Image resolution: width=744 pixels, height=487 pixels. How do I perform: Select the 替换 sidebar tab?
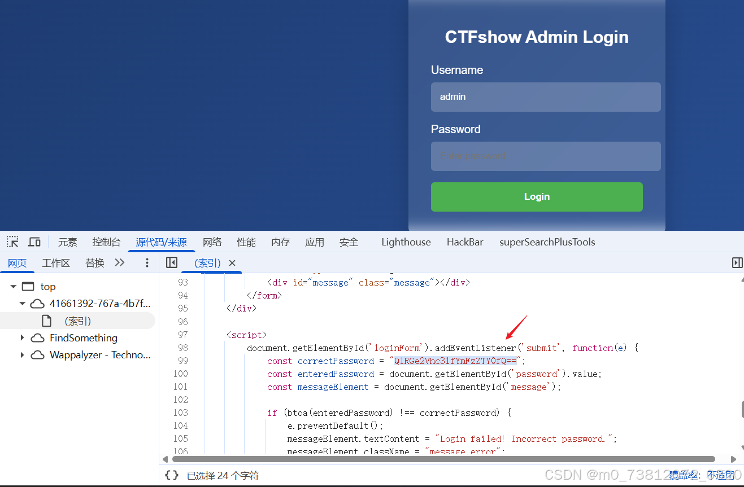[x=94, y=263]
